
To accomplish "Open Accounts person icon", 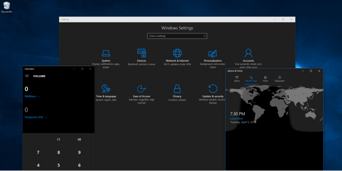I will pyautogui.click(x=248, y=53).
